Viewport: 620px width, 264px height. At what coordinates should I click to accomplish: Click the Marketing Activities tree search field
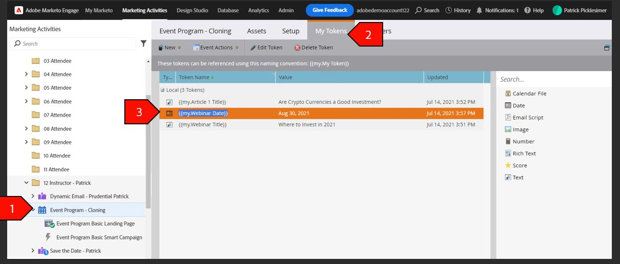(x=73, y=43)
